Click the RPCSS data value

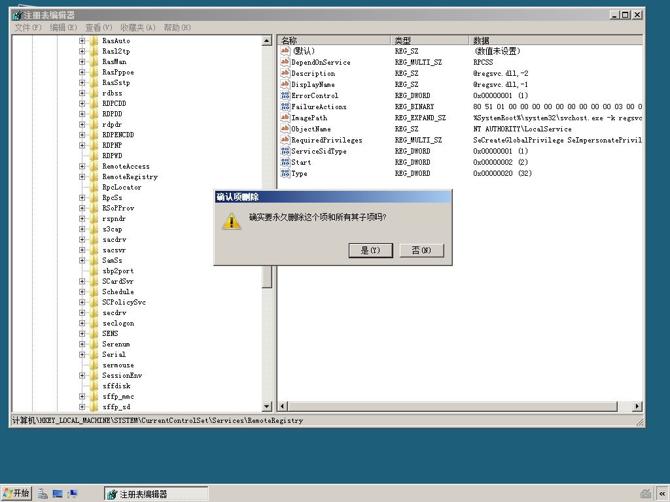[x=483, y=62]
